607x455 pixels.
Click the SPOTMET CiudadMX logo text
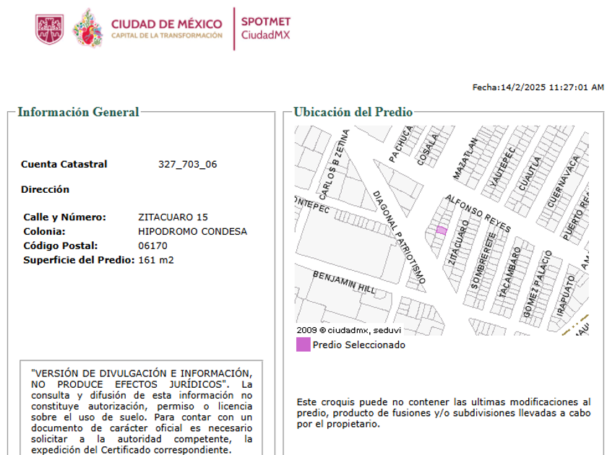tap(266, 28)
